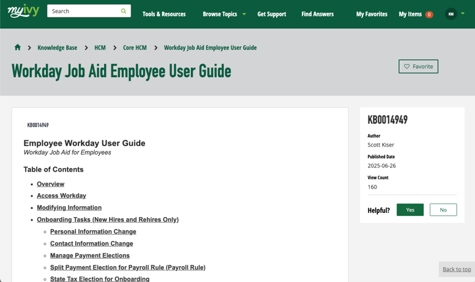Jump to Modifying Information section

pyautogui.click(x=69, y=208)
